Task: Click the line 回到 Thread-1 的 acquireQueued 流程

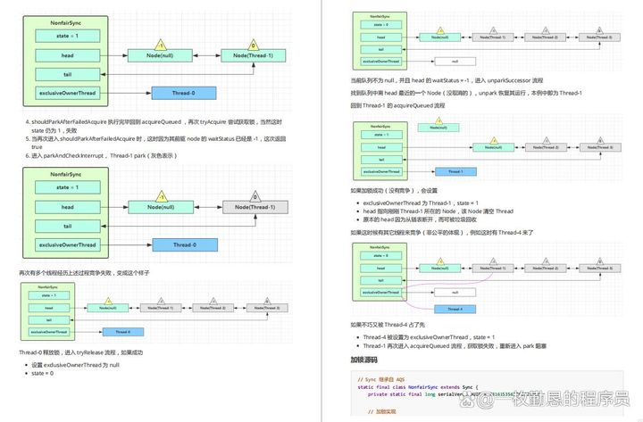Action: (397, 105)
